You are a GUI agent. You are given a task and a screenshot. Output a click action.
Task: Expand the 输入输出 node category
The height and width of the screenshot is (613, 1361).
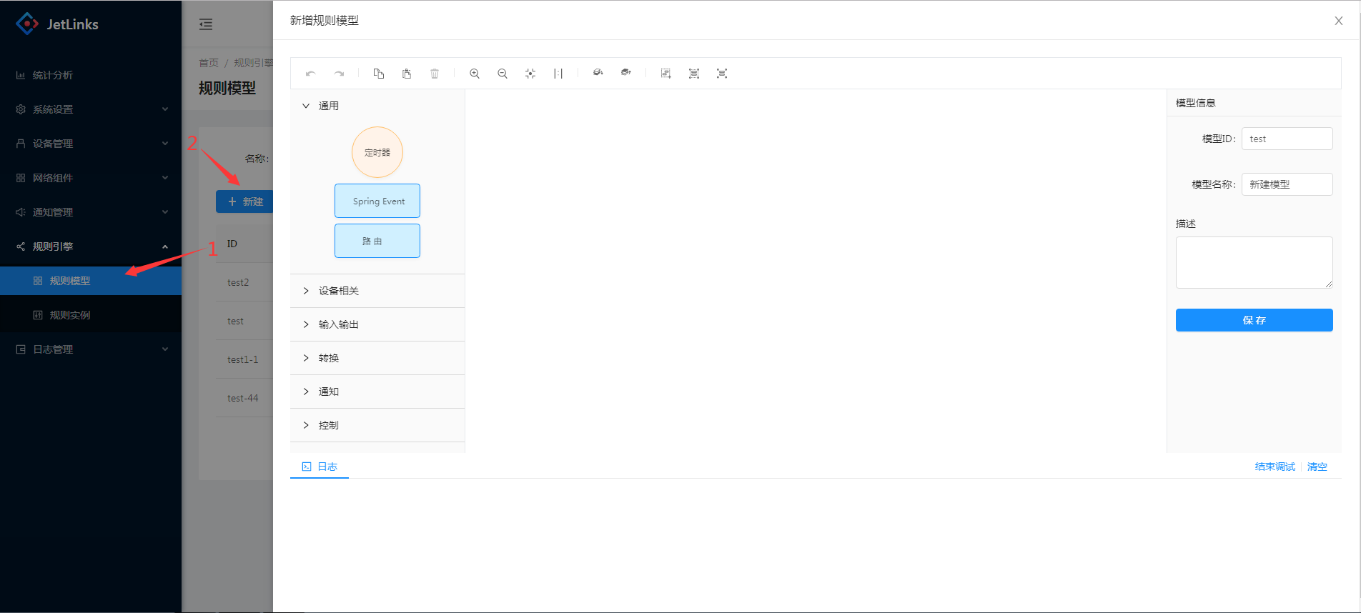(338, 324)
